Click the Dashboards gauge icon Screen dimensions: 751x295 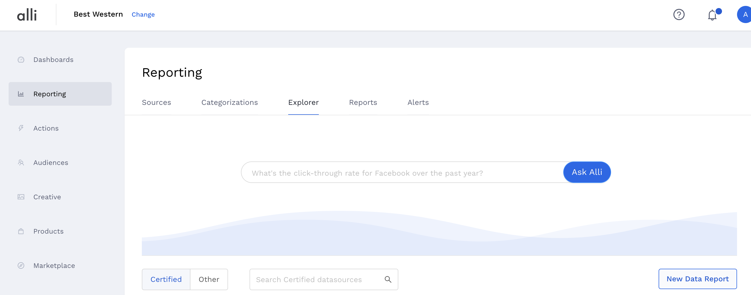tap(21, 60)
